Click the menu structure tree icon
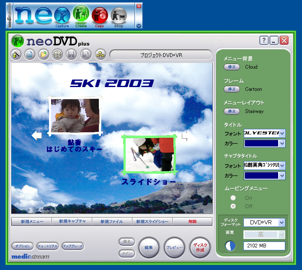302x270 pixels. (x=101, y=55)
